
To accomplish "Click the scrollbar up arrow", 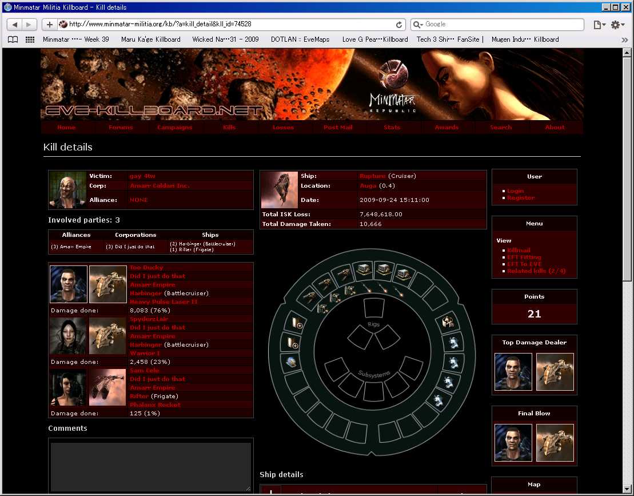I will click(x=627, y=52).
